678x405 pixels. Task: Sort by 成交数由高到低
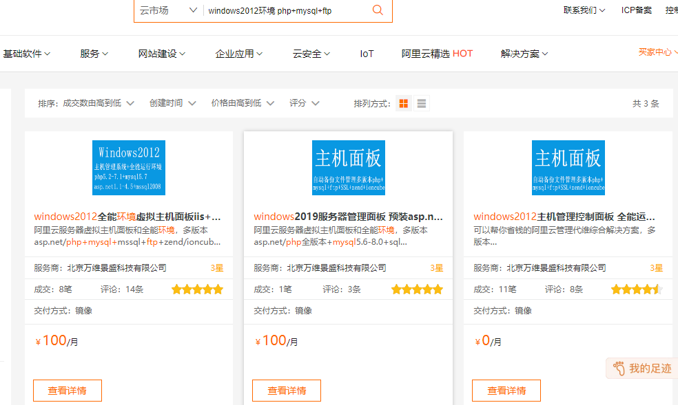[x=99, y=103]
